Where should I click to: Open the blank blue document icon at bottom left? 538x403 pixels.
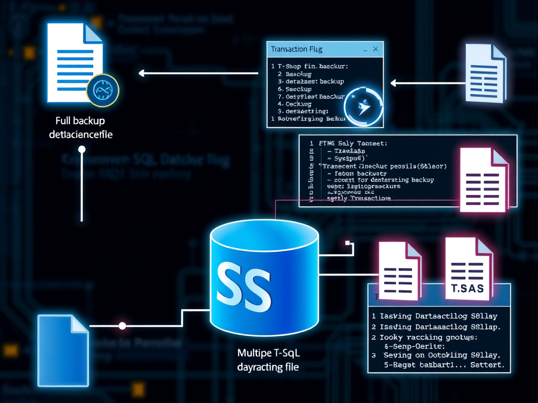63,349
